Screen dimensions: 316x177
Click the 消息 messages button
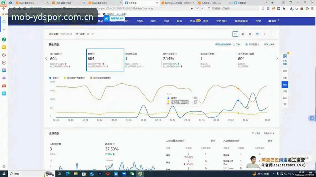click(x=272, y=21)
